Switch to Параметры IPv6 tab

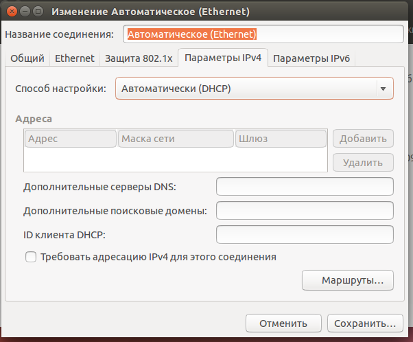tap(311, 59)
